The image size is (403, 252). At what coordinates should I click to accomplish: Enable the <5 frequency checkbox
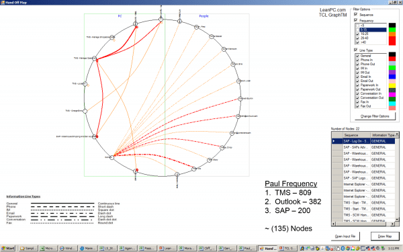[357, 26]
